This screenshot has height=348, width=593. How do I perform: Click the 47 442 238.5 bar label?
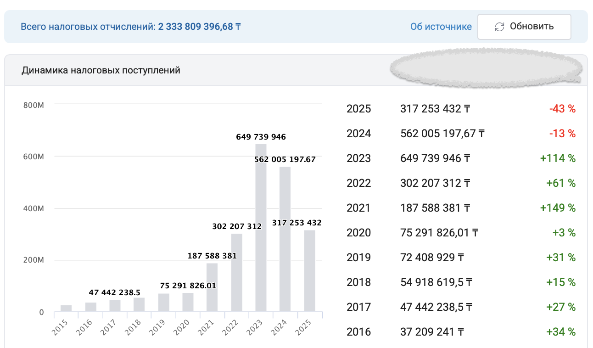point(115,292)
